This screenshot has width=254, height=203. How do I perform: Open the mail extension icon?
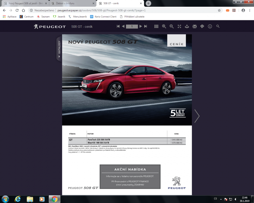[228, 10]
